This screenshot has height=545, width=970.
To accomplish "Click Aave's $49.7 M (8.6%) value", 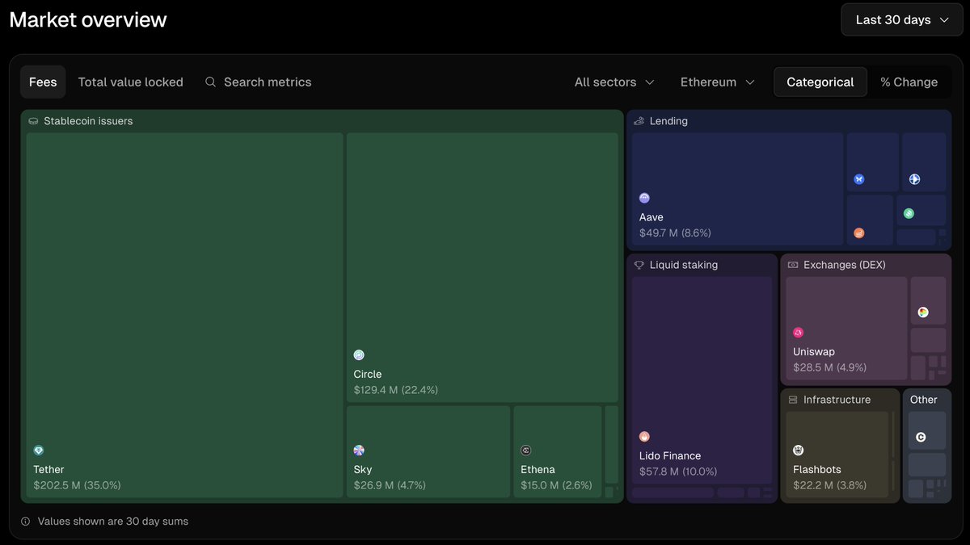I will click(675, 233).
